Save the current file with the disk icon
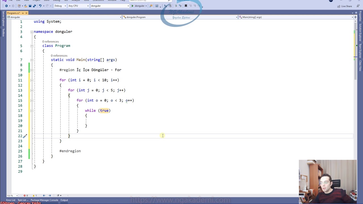363x204 pixels. click(x=30, y=6)
